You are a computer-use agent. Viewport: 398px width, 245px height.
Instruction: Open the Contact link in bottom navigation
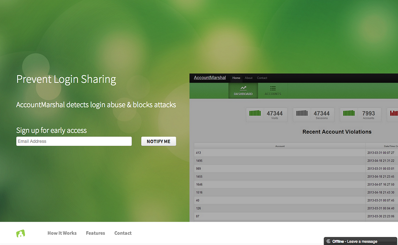[x=123, y=233]
